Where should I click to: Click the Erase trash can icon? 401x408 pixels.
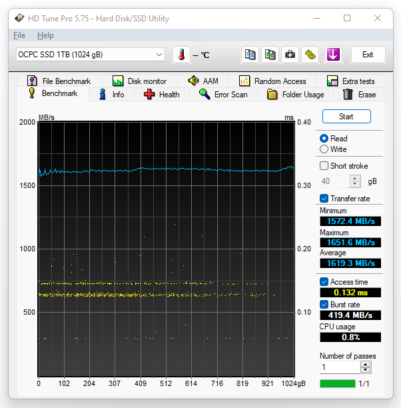point(348,94)
